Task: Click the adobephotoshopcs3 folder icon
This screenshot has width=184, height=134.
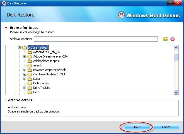Action: 30,61
